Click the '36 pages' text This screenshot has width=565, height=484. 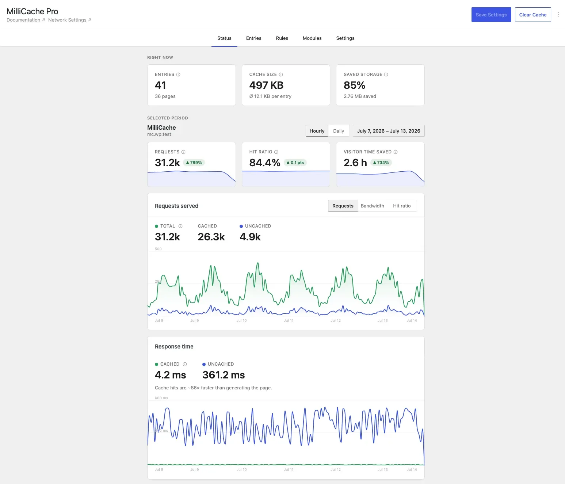[x=165, y=96]
